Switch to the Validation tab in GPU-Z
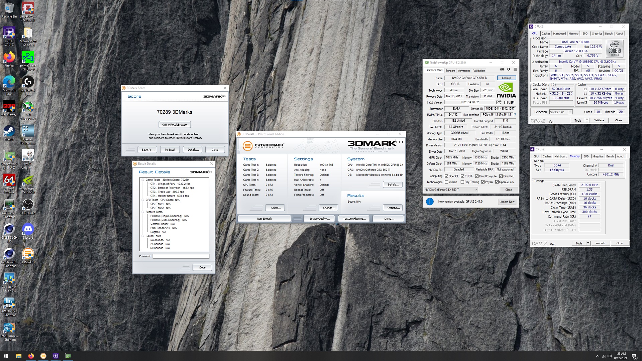Viewport: 642px width, 361px height. tap(479, 71)
